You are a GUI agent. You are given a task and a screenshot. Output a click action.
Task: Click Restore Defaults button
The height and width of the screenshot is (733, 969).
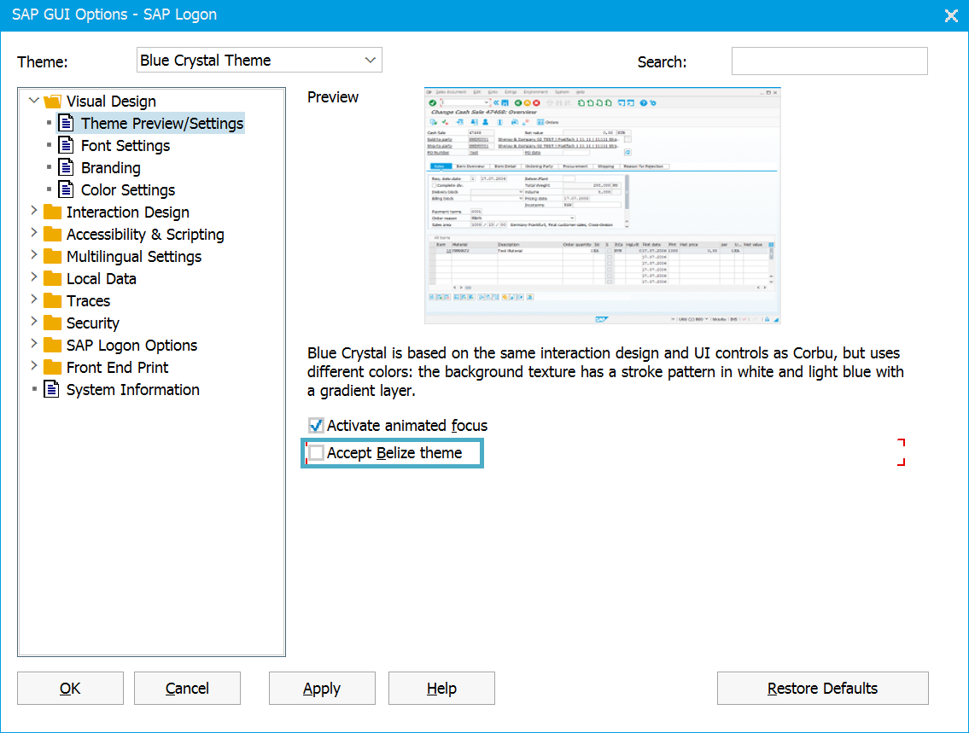[x=822, y=688]
